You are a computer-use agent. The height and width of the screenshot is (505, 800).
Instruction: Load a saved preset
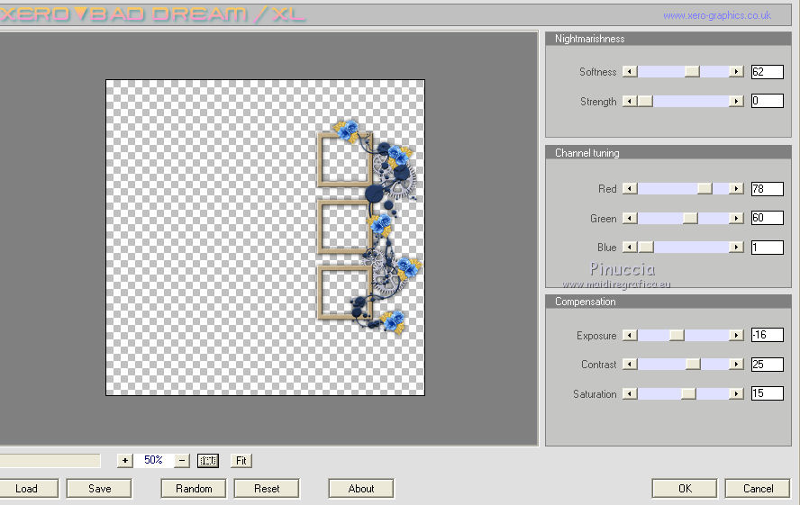[x=26, y=488]
